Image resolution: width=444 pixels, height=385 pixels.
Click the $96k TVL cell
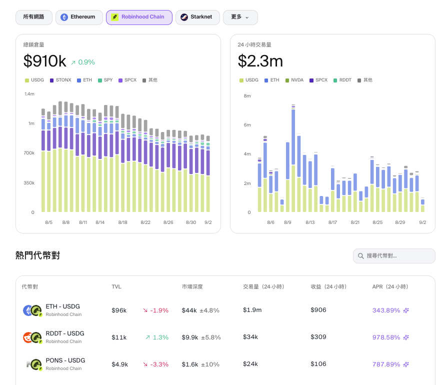119,310
